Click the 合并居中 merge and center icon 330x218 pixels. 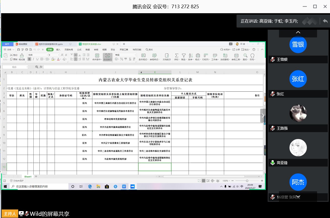coord(97,56)
